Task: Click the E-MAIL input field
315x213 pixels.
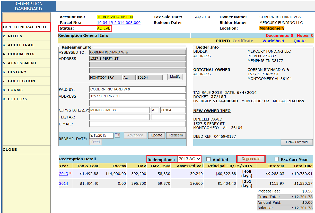Action: [x=137, y=124]
